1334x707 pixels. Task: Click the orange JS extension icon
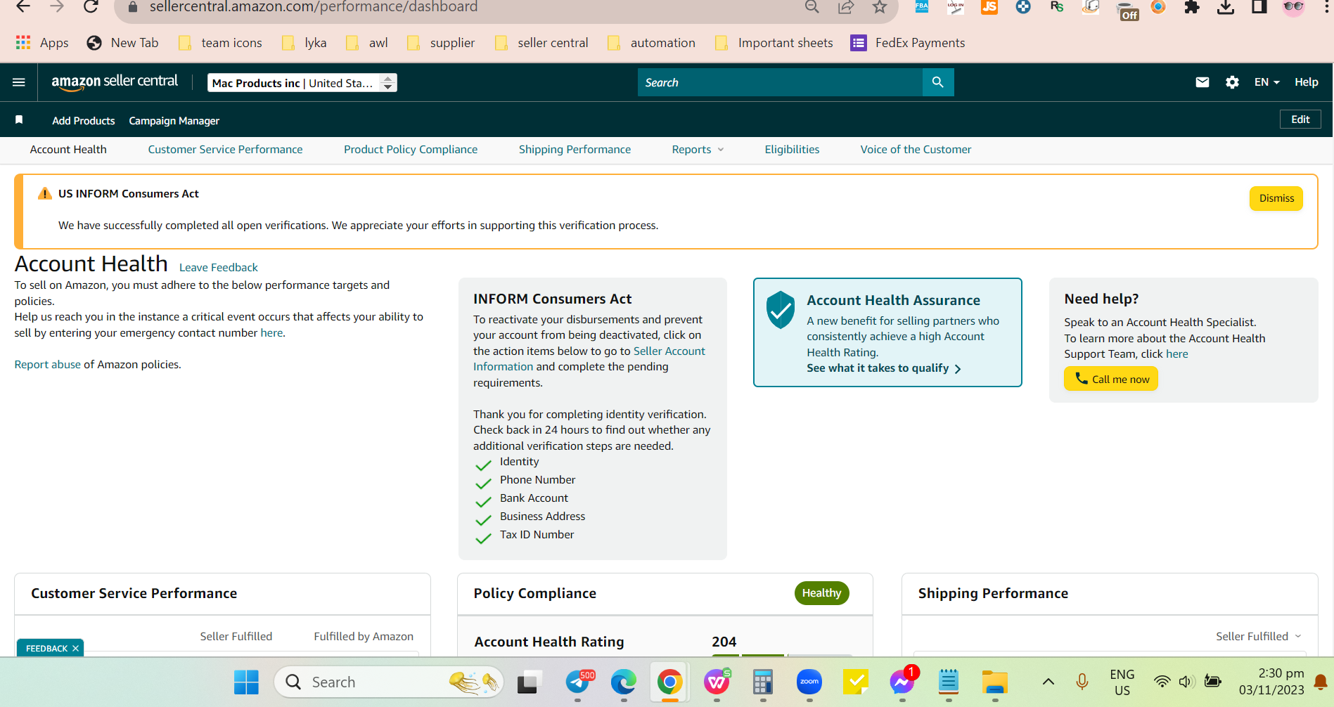pyautogui.click(x=989, y=7)
